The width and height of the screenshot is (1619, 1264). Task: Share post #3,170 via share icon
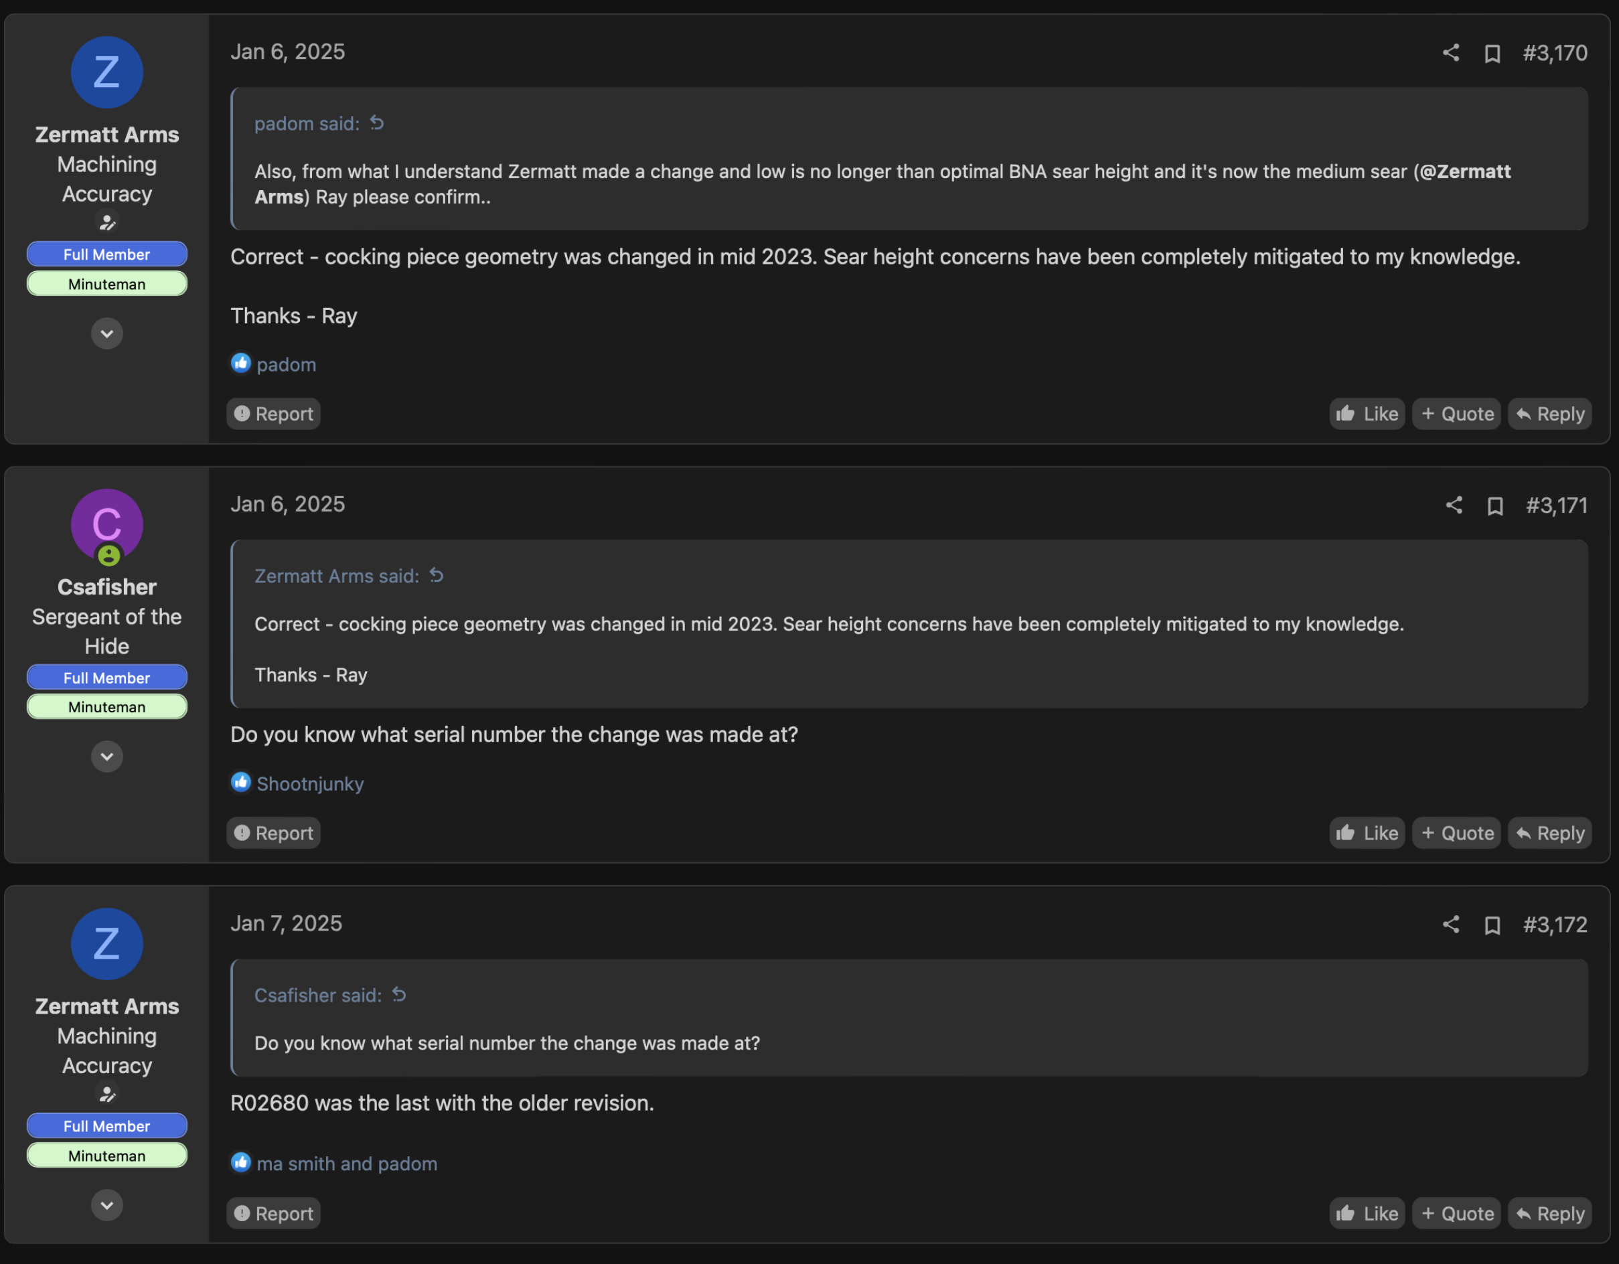1451,53
